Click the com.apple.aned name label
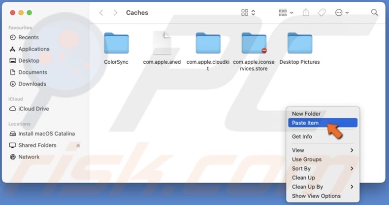This screenshot has height=205, width=389. [162, 62]
